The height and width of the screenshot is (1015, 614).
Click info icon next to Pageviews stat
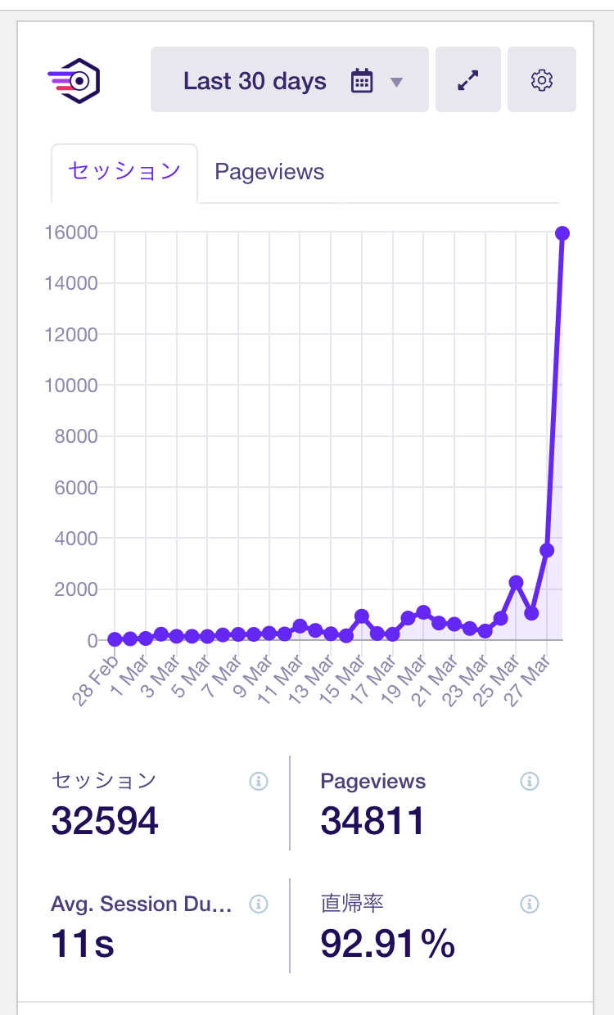click(530, 782)
